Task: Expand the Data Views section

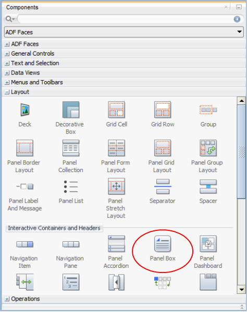Action: coord(7,73)
